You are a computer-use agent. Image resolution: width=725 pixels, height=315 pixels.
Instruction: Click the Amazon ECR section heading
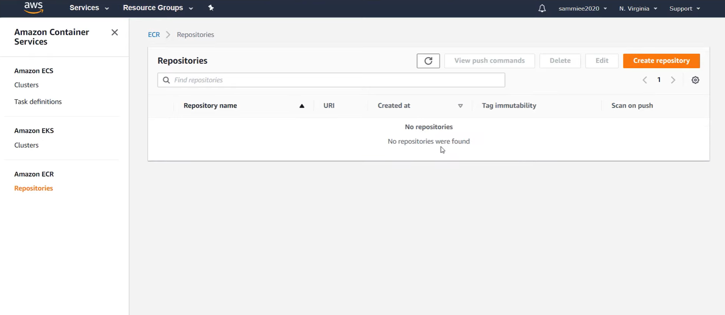(34, 174)
